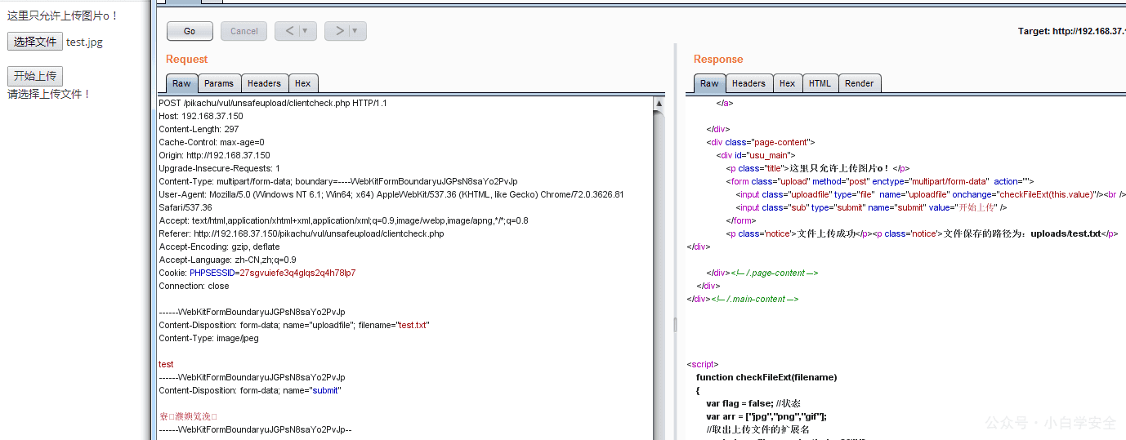1126x440 pixels.
Task: Click the Target URL label
Action: pos(1071,31)
